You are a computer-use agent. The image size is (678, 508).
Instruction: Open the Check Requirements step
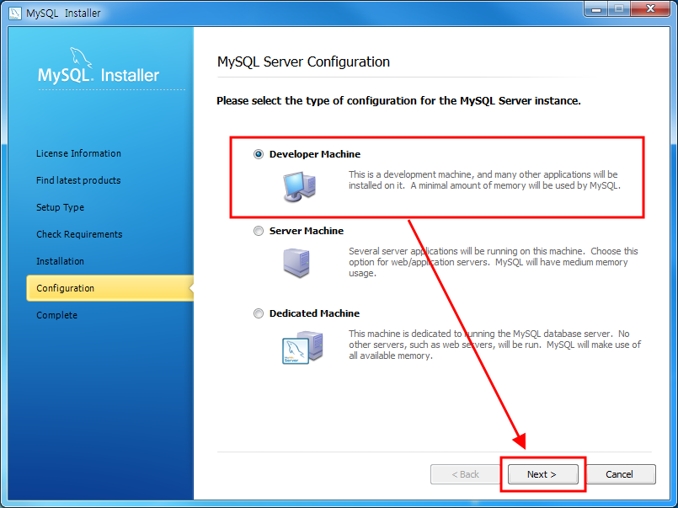[79, 234]
